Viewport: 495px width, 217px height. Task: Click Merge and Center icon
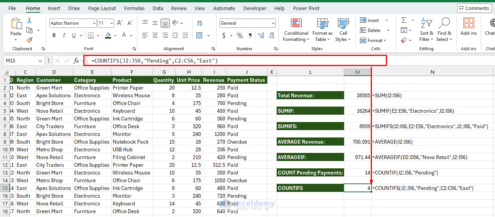pos(199,36)
